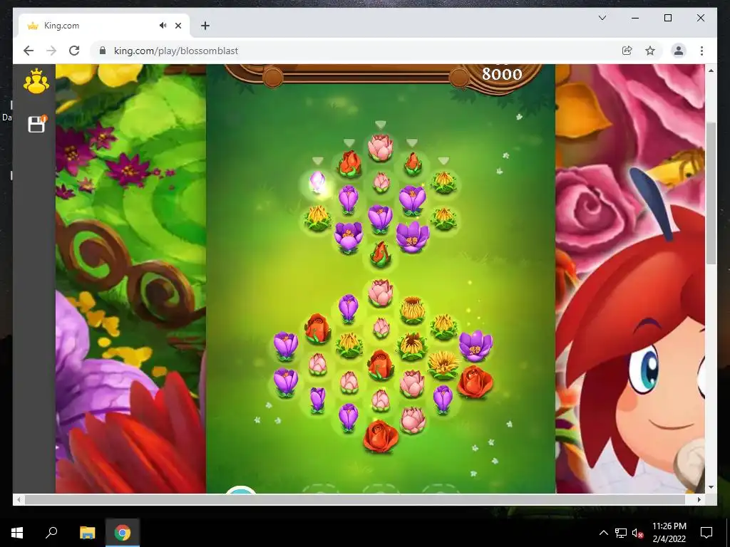Click the horizontal scrollbar at page bottom

(355, 499)
